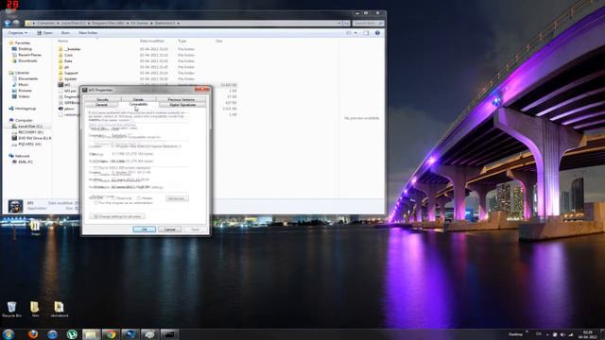Select the Compatibility tab in Properties
Image resolution: width=605 pixels, height=340 pixels.
[x=138, y=105]
